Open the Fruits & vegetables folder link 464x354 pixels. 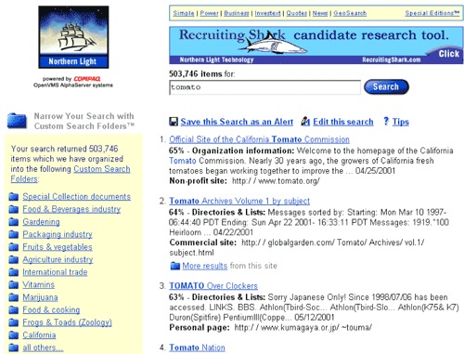coord(58,247)
